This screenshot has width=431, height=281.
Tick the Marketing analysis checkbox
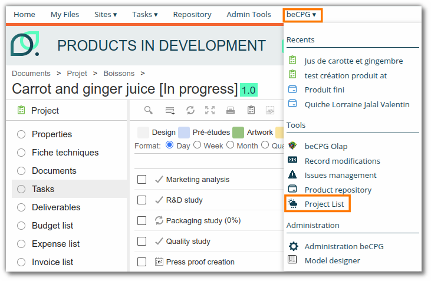pos(142,180)
